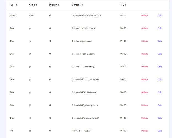
Task: Edit CAA issue "comodoca.com" record
Action: (160, 28)
